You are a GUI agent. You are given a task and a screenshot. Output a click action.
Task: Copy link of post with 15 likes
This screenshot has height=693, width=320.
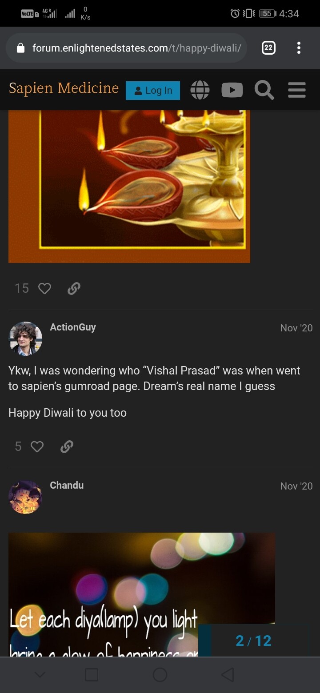[x=74, y=289]
